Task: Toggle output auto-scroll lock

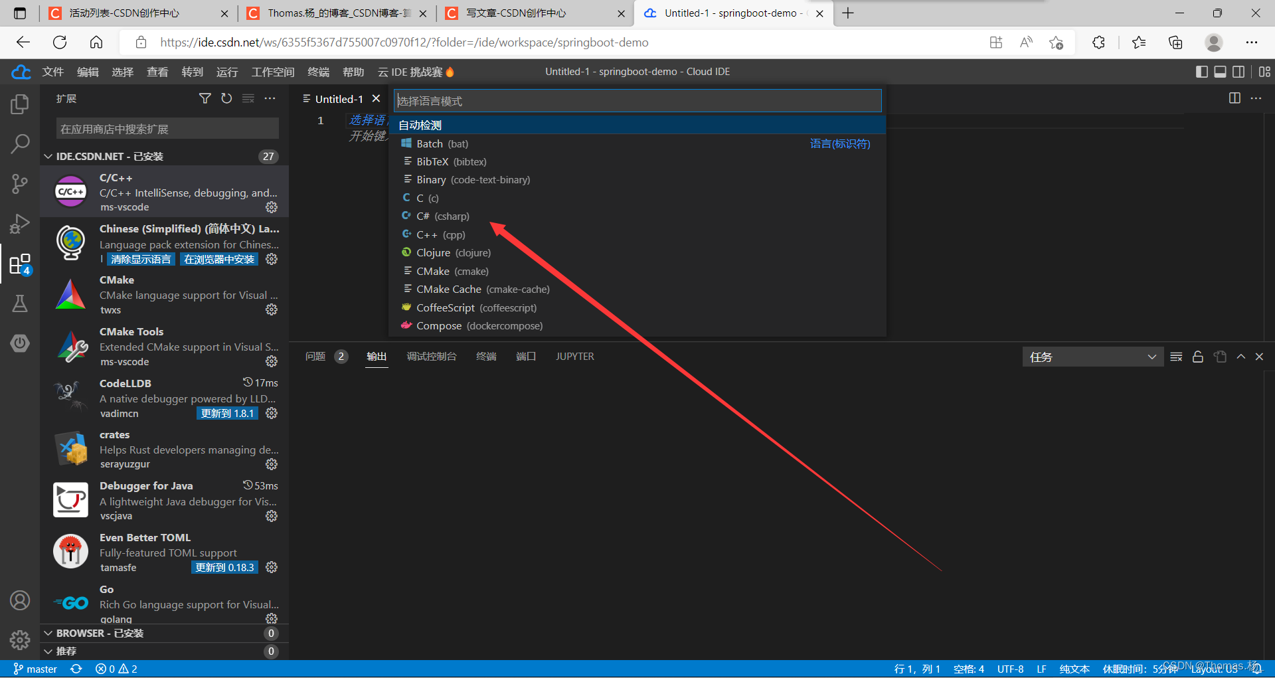Action: pyautogui.click(x=1198, y=357)
